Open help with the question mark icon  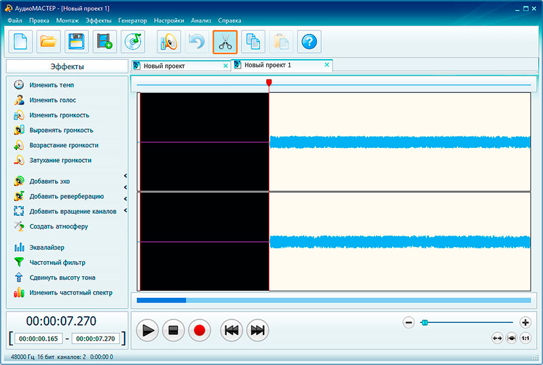click(310, 41)
